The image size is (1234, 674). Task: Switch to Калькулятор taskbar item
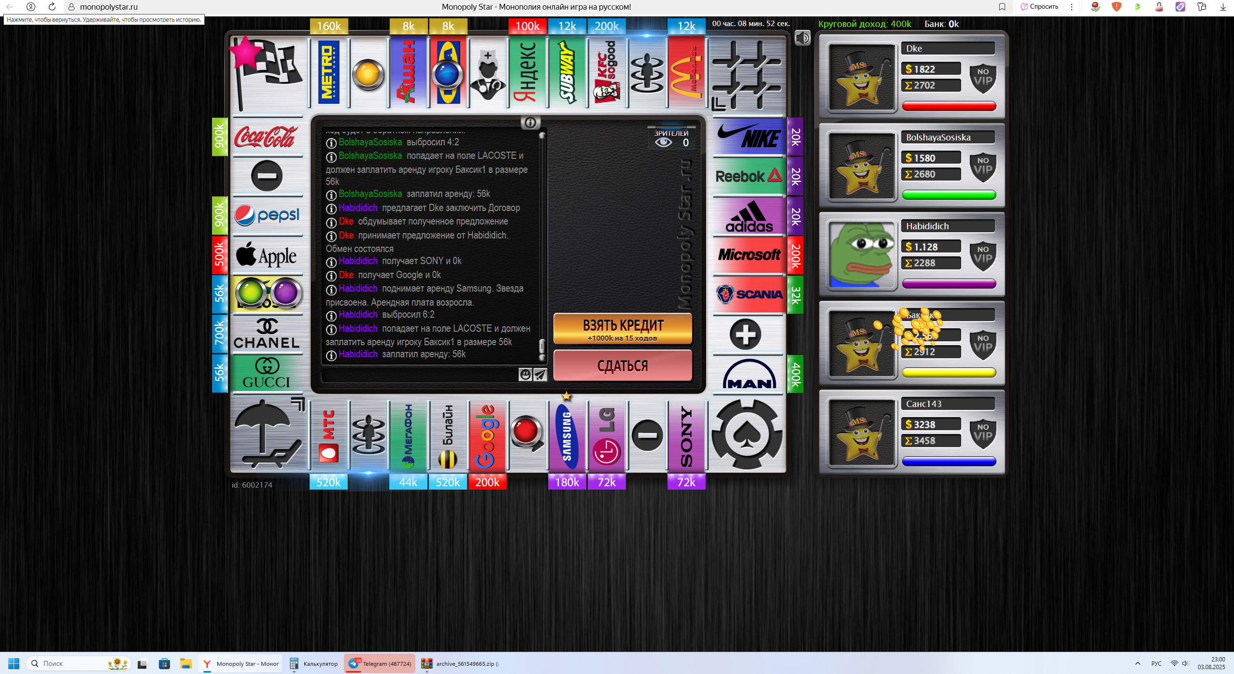[x=314, y=663]
